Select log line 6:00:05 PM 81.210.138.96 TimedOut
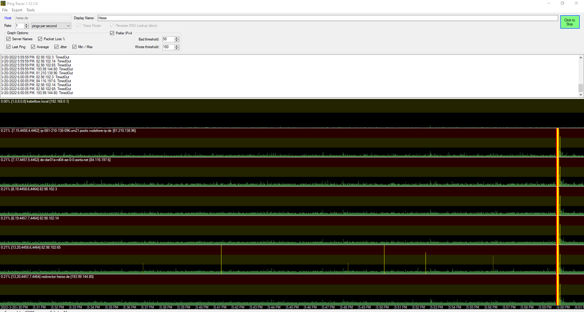 tap(37, 73)
